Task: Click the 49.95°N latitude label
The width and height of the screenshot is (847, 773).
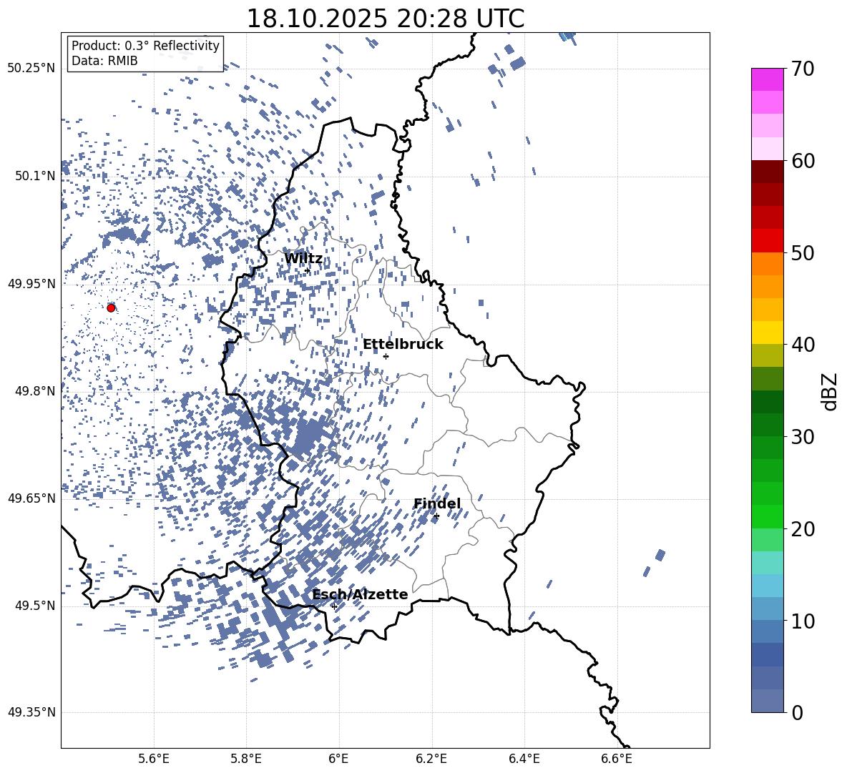Action: pyautogui.click(x=31, y=283)
